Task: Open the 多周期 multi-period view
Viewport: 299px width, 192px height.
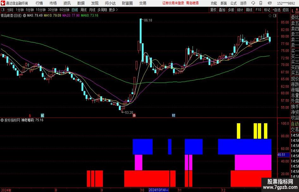Action: click(102, 10)
